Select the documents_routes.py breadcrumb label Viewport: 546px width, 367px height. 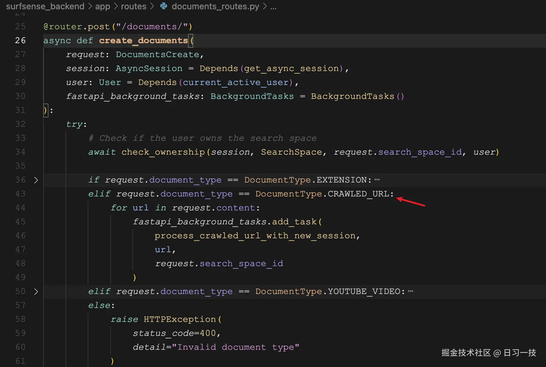(x=216, y=6)
